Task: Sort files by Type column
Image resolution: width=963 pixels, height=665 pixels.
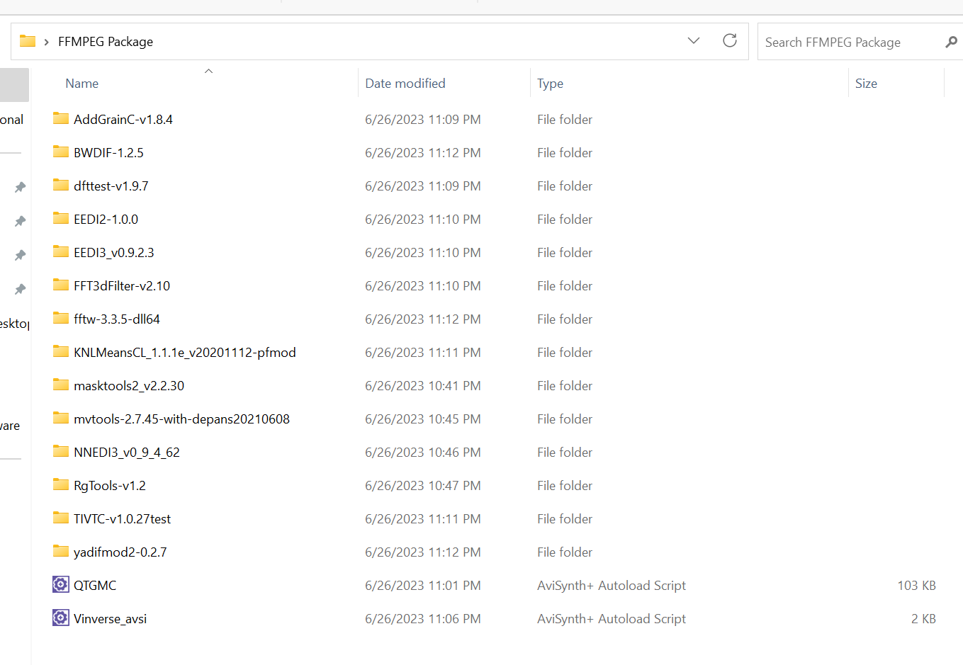Action: point(550,84)
